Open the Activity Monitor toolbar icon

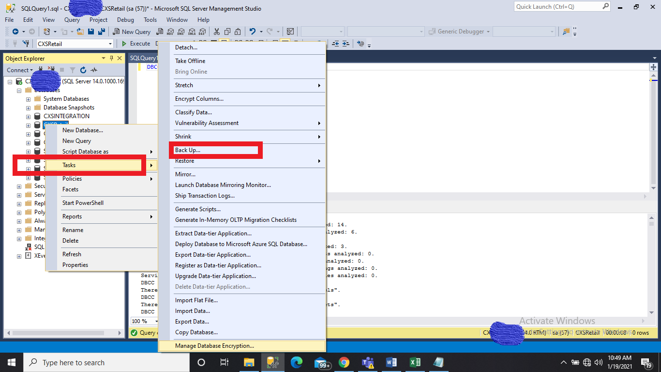pos(290,31)
